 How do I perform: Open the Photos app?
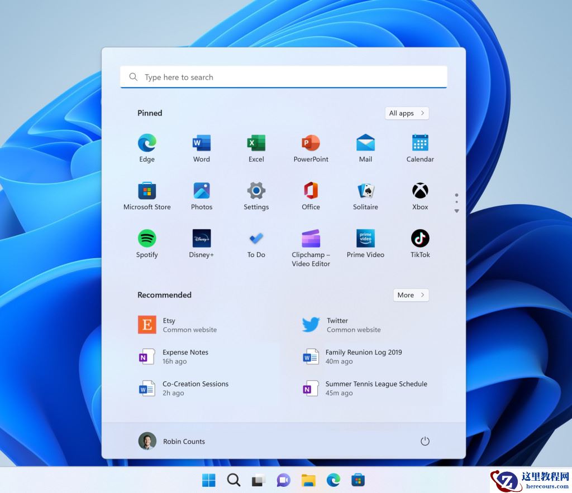201,191
